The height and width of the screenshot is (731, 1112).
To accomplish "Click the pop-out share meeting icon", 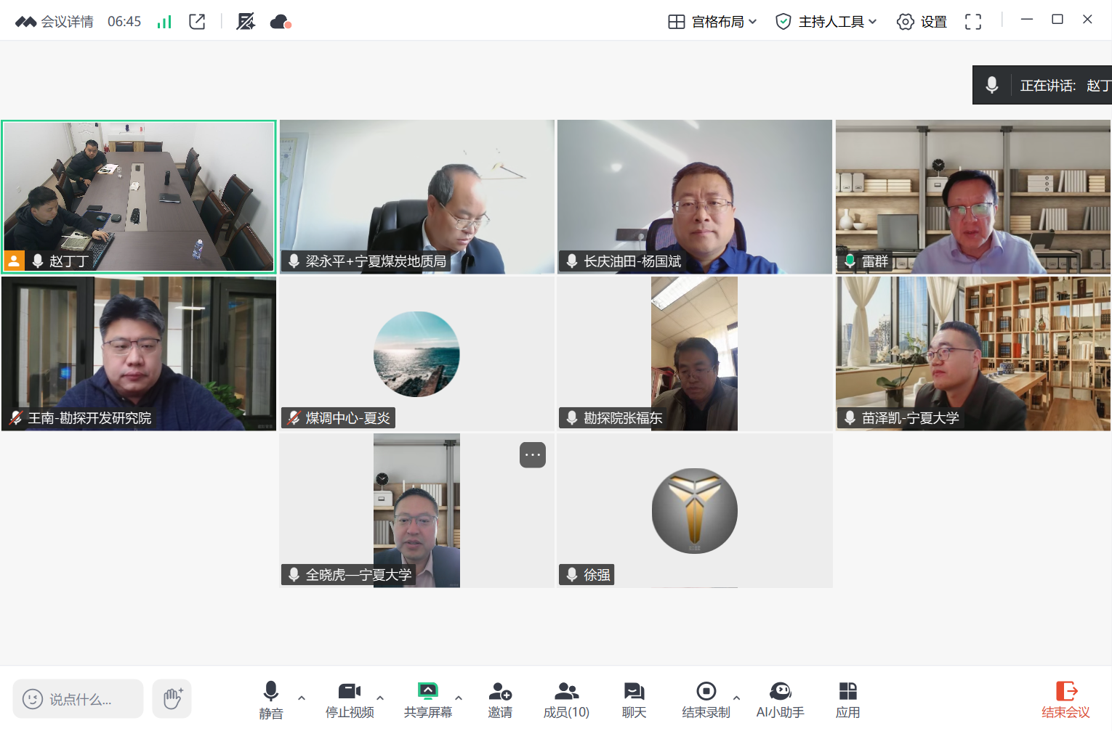I will [197, 22].
